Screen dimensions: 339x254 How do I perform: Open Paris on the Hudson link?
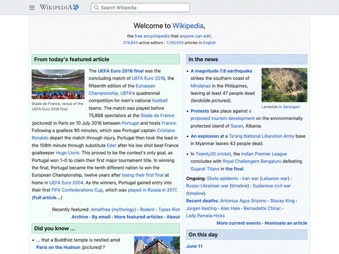click(x=58, y=247)
